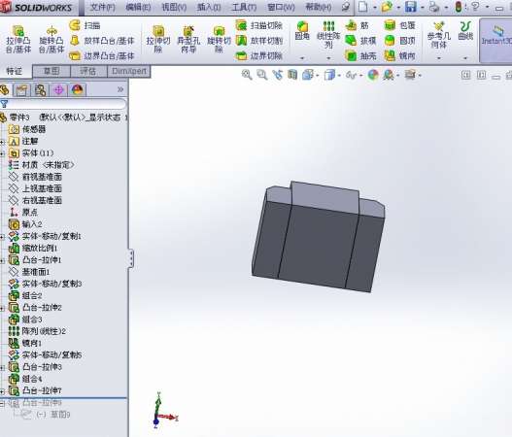Screen dimensions: 512x437
Task: Open the 异型孔向导 hole wizard
Action: coord(188,40)
